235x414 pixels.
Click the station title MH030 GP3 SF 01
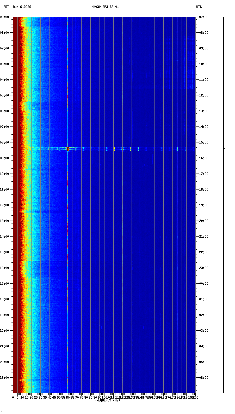(x=105, y=7)
